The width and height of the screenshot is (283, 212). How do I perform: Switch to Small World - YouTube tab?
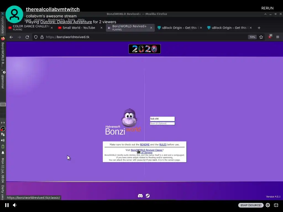click(x=79, y=28)
